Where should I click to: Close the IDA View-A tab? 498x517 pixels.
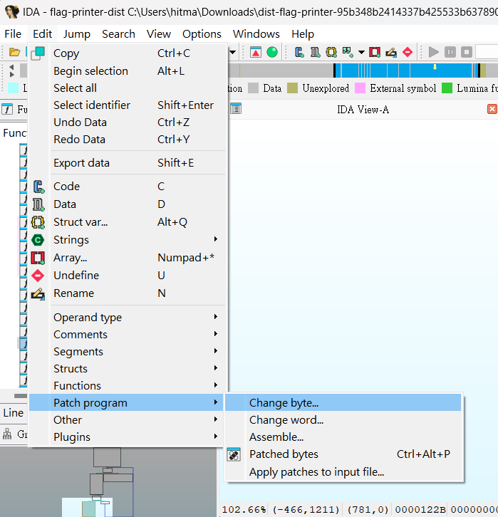point(492,109)
